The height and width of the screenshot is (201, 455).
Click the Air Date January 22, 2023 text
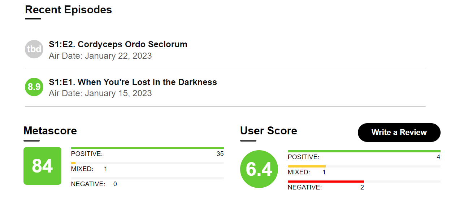100,56
